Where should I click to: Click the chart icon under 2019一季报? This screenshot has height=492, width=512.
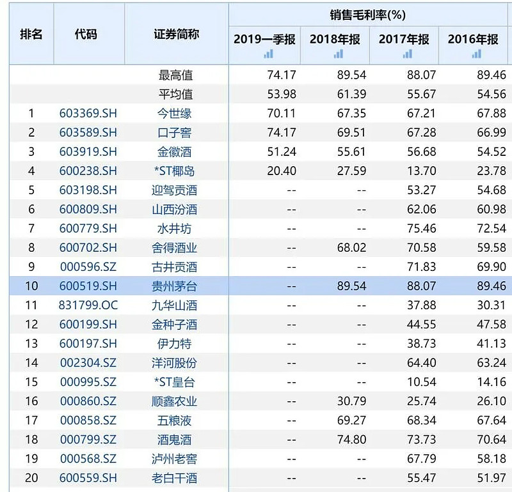pyautogui.click(x=268, y=54)
